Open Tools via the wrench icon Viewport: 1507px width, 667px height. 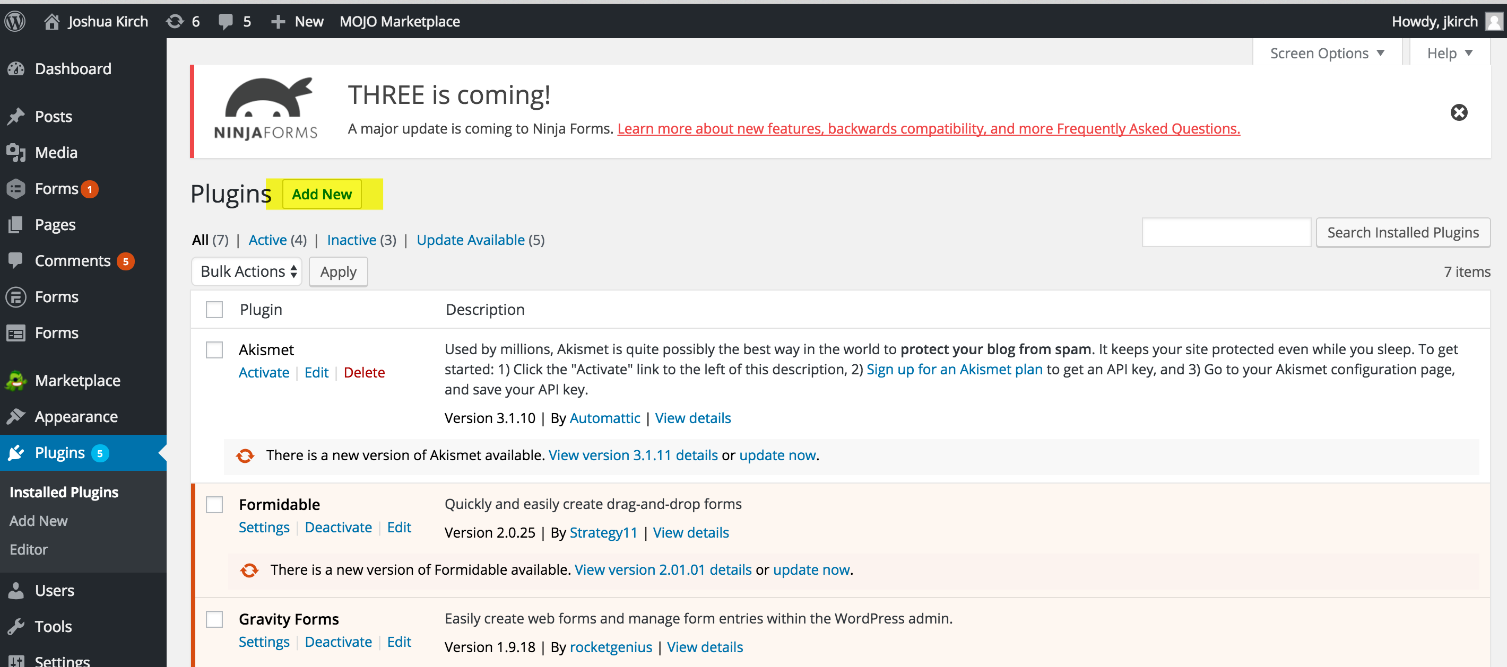[x=16, y=626]
